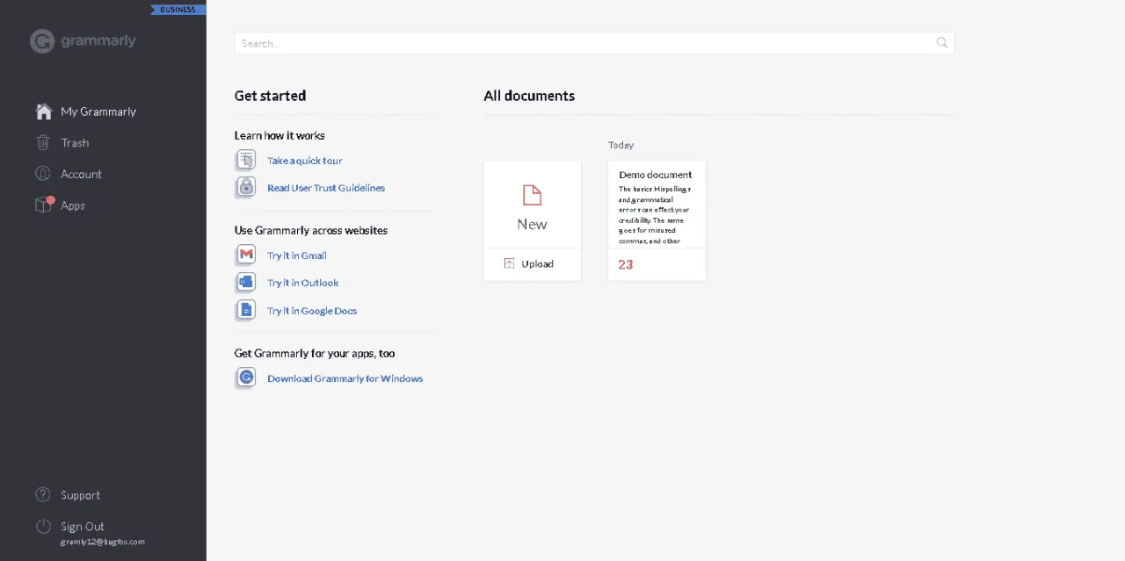The width and height of the screenshot is (1125, 561).
Task: Focus the Search input field
Action: (594, 43)
